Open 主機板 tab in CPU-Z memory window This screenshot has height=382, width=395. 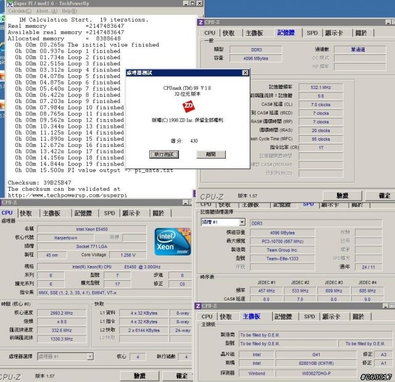pos(254,33)
